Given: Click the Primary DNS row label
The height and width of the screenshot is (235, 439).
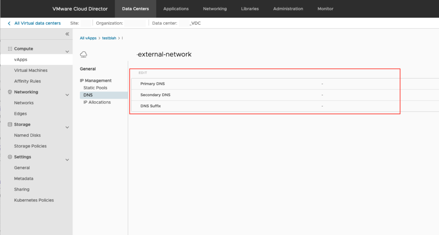Looking at the screenshot, I should coord(153,84).
